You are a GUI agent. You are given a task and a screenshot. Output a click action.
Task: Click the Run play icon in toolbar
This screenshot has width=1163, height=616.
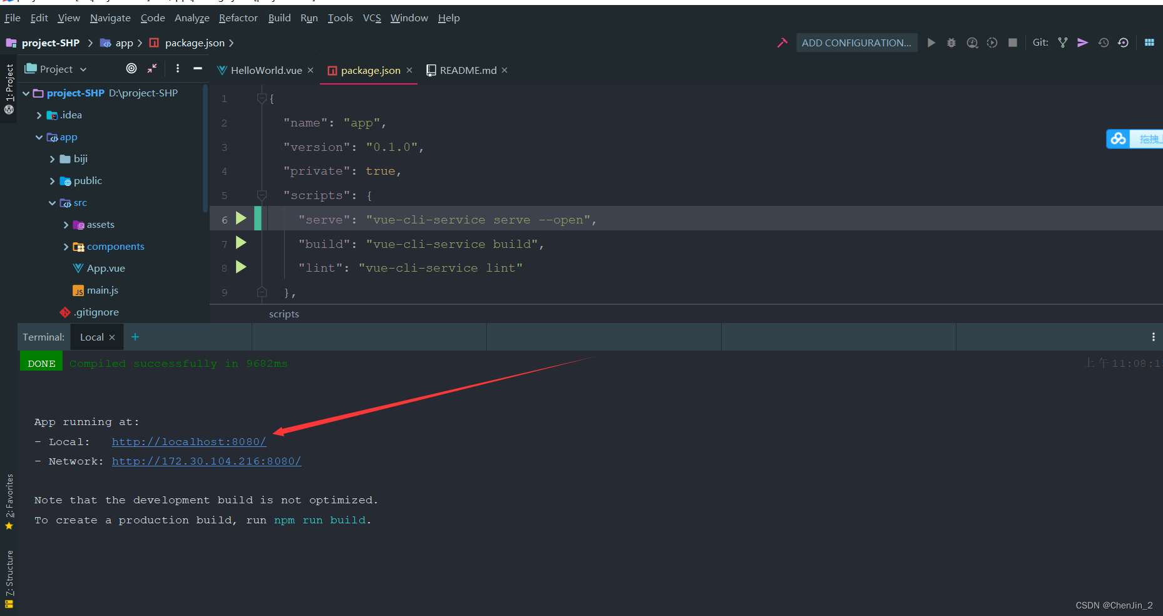click(931, 43)
